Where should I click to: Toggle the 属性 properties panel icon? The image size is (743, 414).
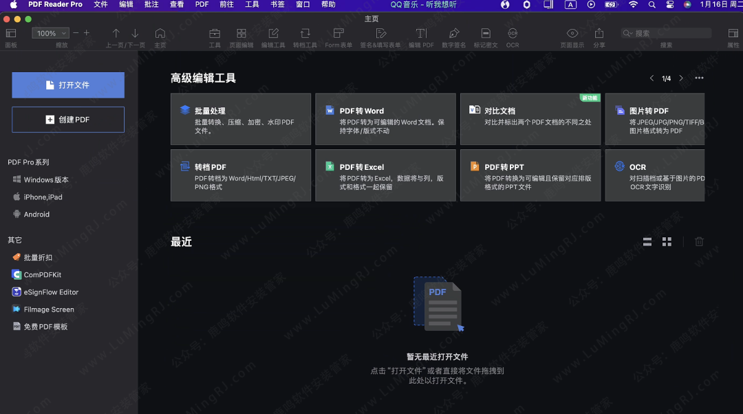click(733, 33)
